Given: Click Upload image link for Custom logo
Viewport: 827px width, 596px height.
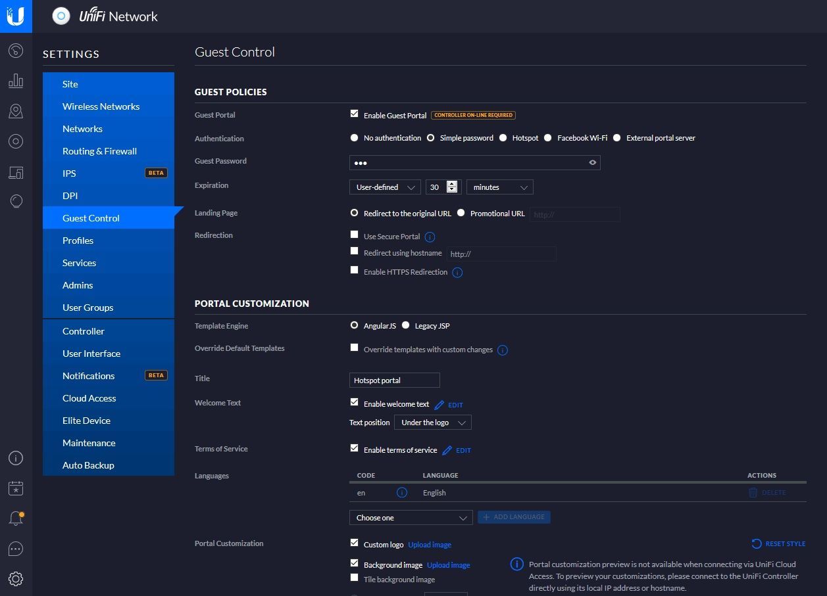Looking at the screenshot, I should coord(430,545).
